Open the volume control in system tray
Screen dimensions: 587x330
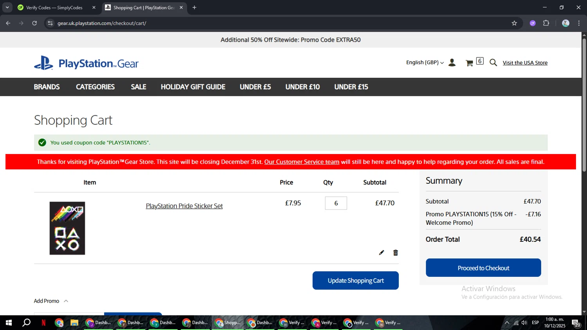click(x=524, y=323)
